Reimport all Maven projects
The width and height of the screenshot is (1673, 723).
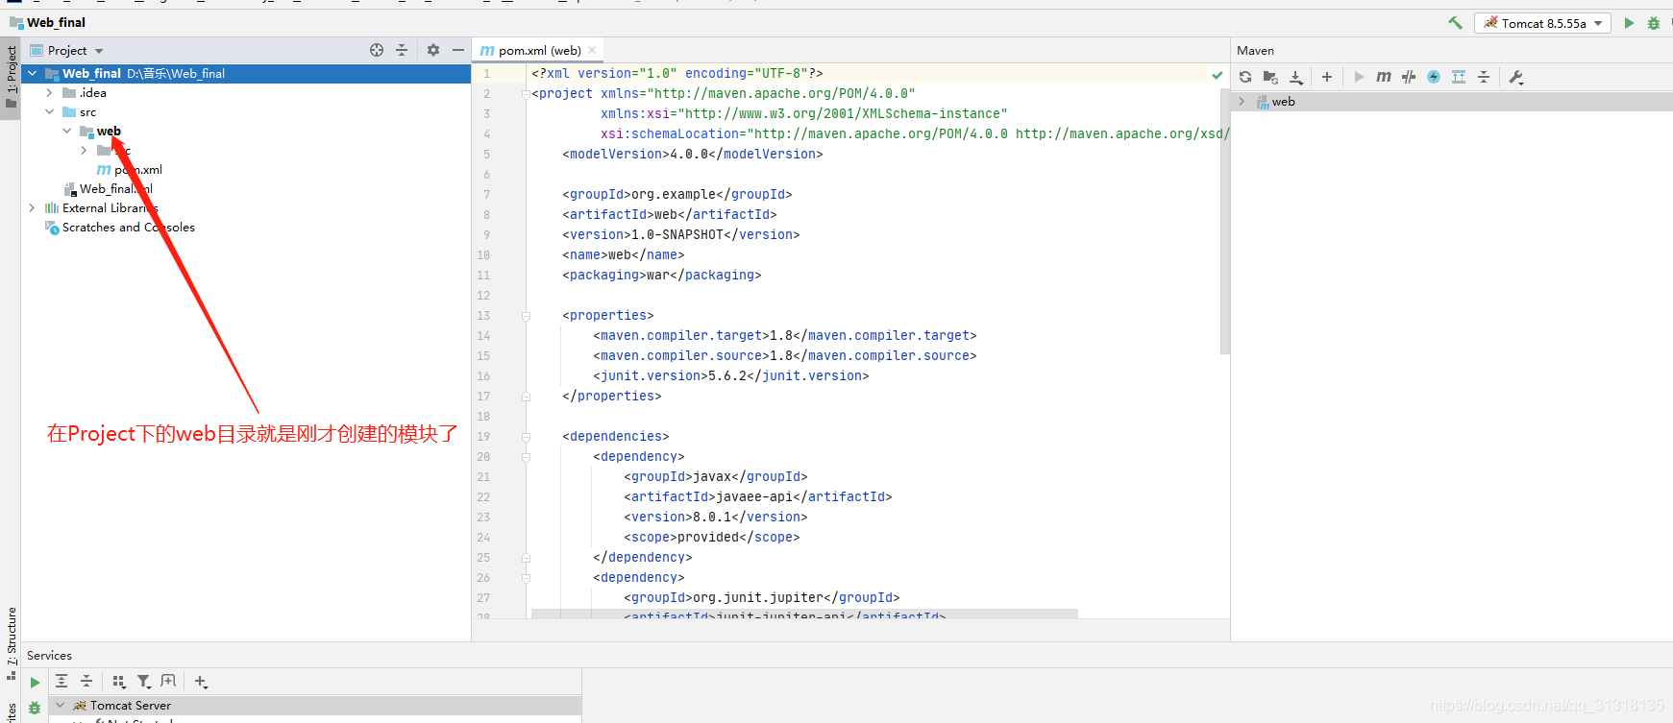[1245, 77]
